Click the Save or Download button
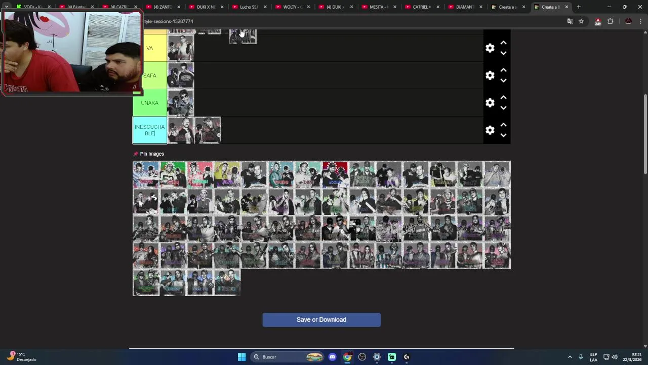 tap(321, 320)
